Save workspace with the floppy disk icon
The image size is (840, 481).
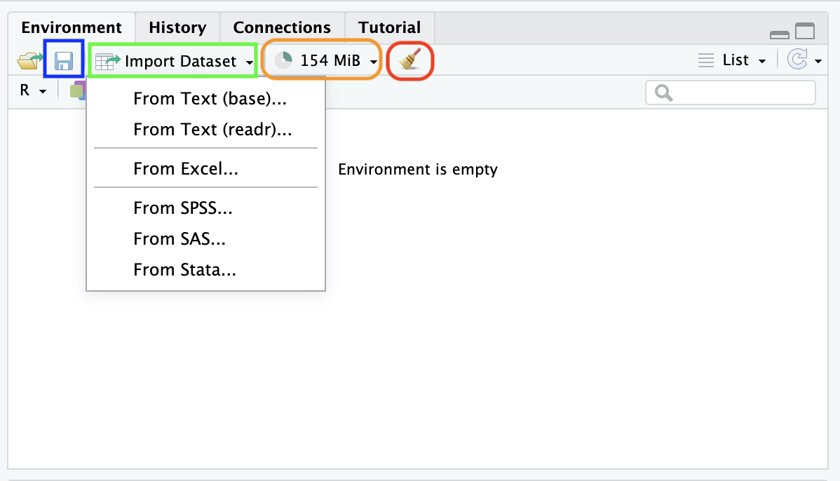64,61
